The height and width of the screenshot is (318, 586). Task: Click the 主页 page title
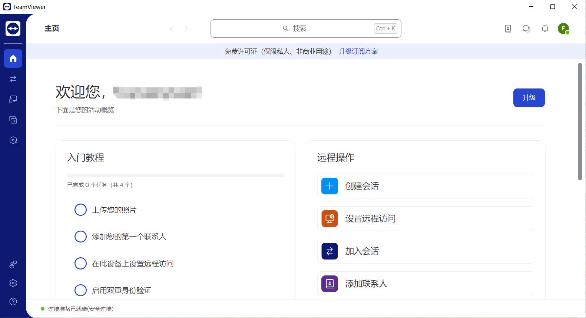[x=52, y=29]
